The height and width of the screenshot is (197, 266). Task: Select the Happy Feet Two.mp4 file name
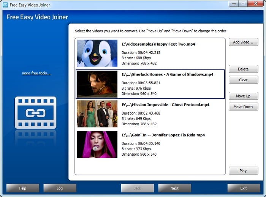pos(158,44)
